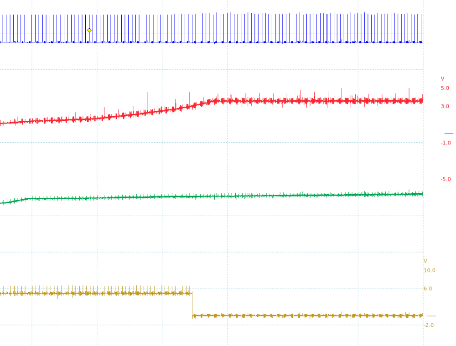Image resolution: width=456 pixels, height=346 pixels.
Task: Click the gold -2.0 axis label
Action: coord(429,325)
